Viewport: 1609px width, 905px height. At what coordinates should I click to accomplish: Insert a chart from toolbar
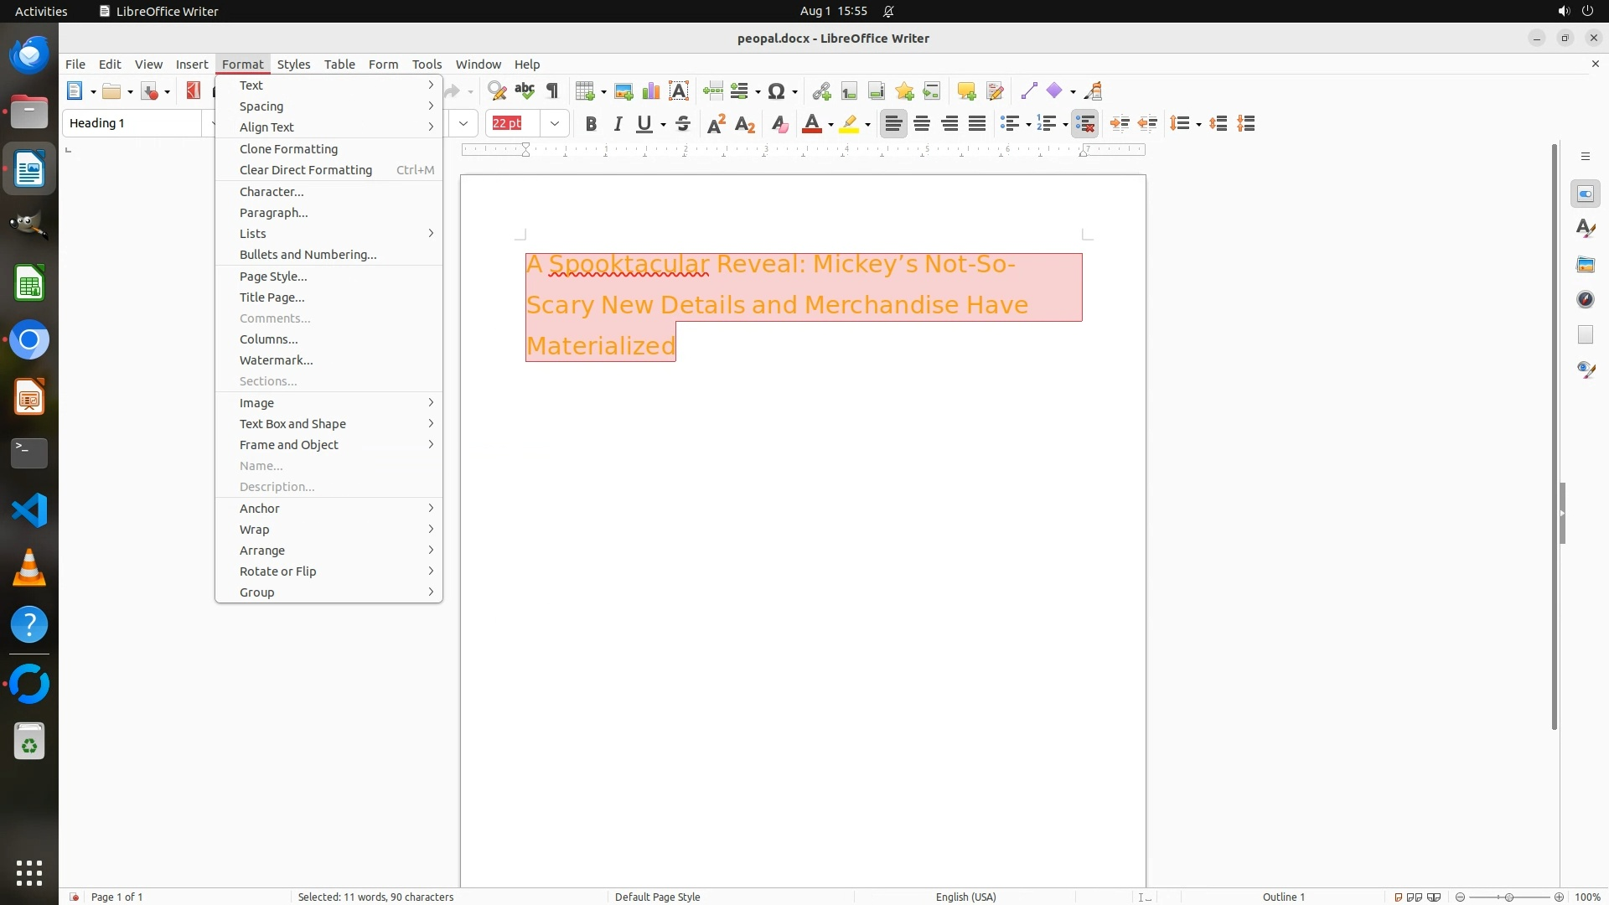(x=651, y=91)
